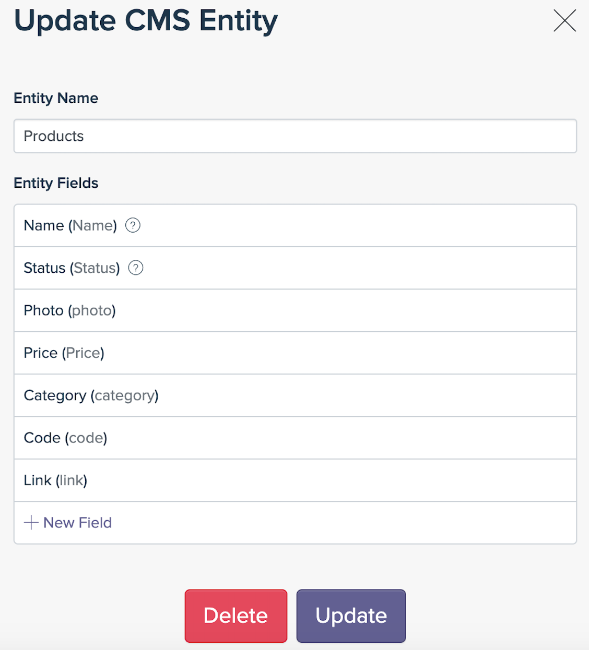
Task: Choose the Link (link) field row
Action: (x=295, y=480)
